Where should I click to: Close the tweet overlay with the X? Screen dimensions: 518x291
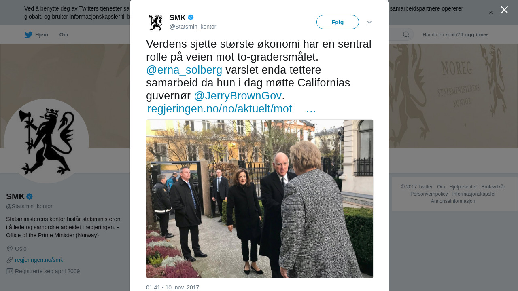click(504, 10)
